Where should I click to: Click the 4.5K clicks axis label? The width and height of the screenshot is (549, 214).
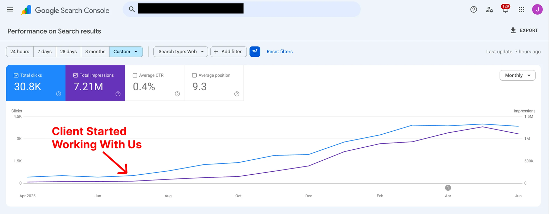[17, 117]
